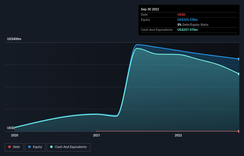Click the teal Cash And Equivalents endpoint marker
244x156 pixels.
click(x=239, y=74)
